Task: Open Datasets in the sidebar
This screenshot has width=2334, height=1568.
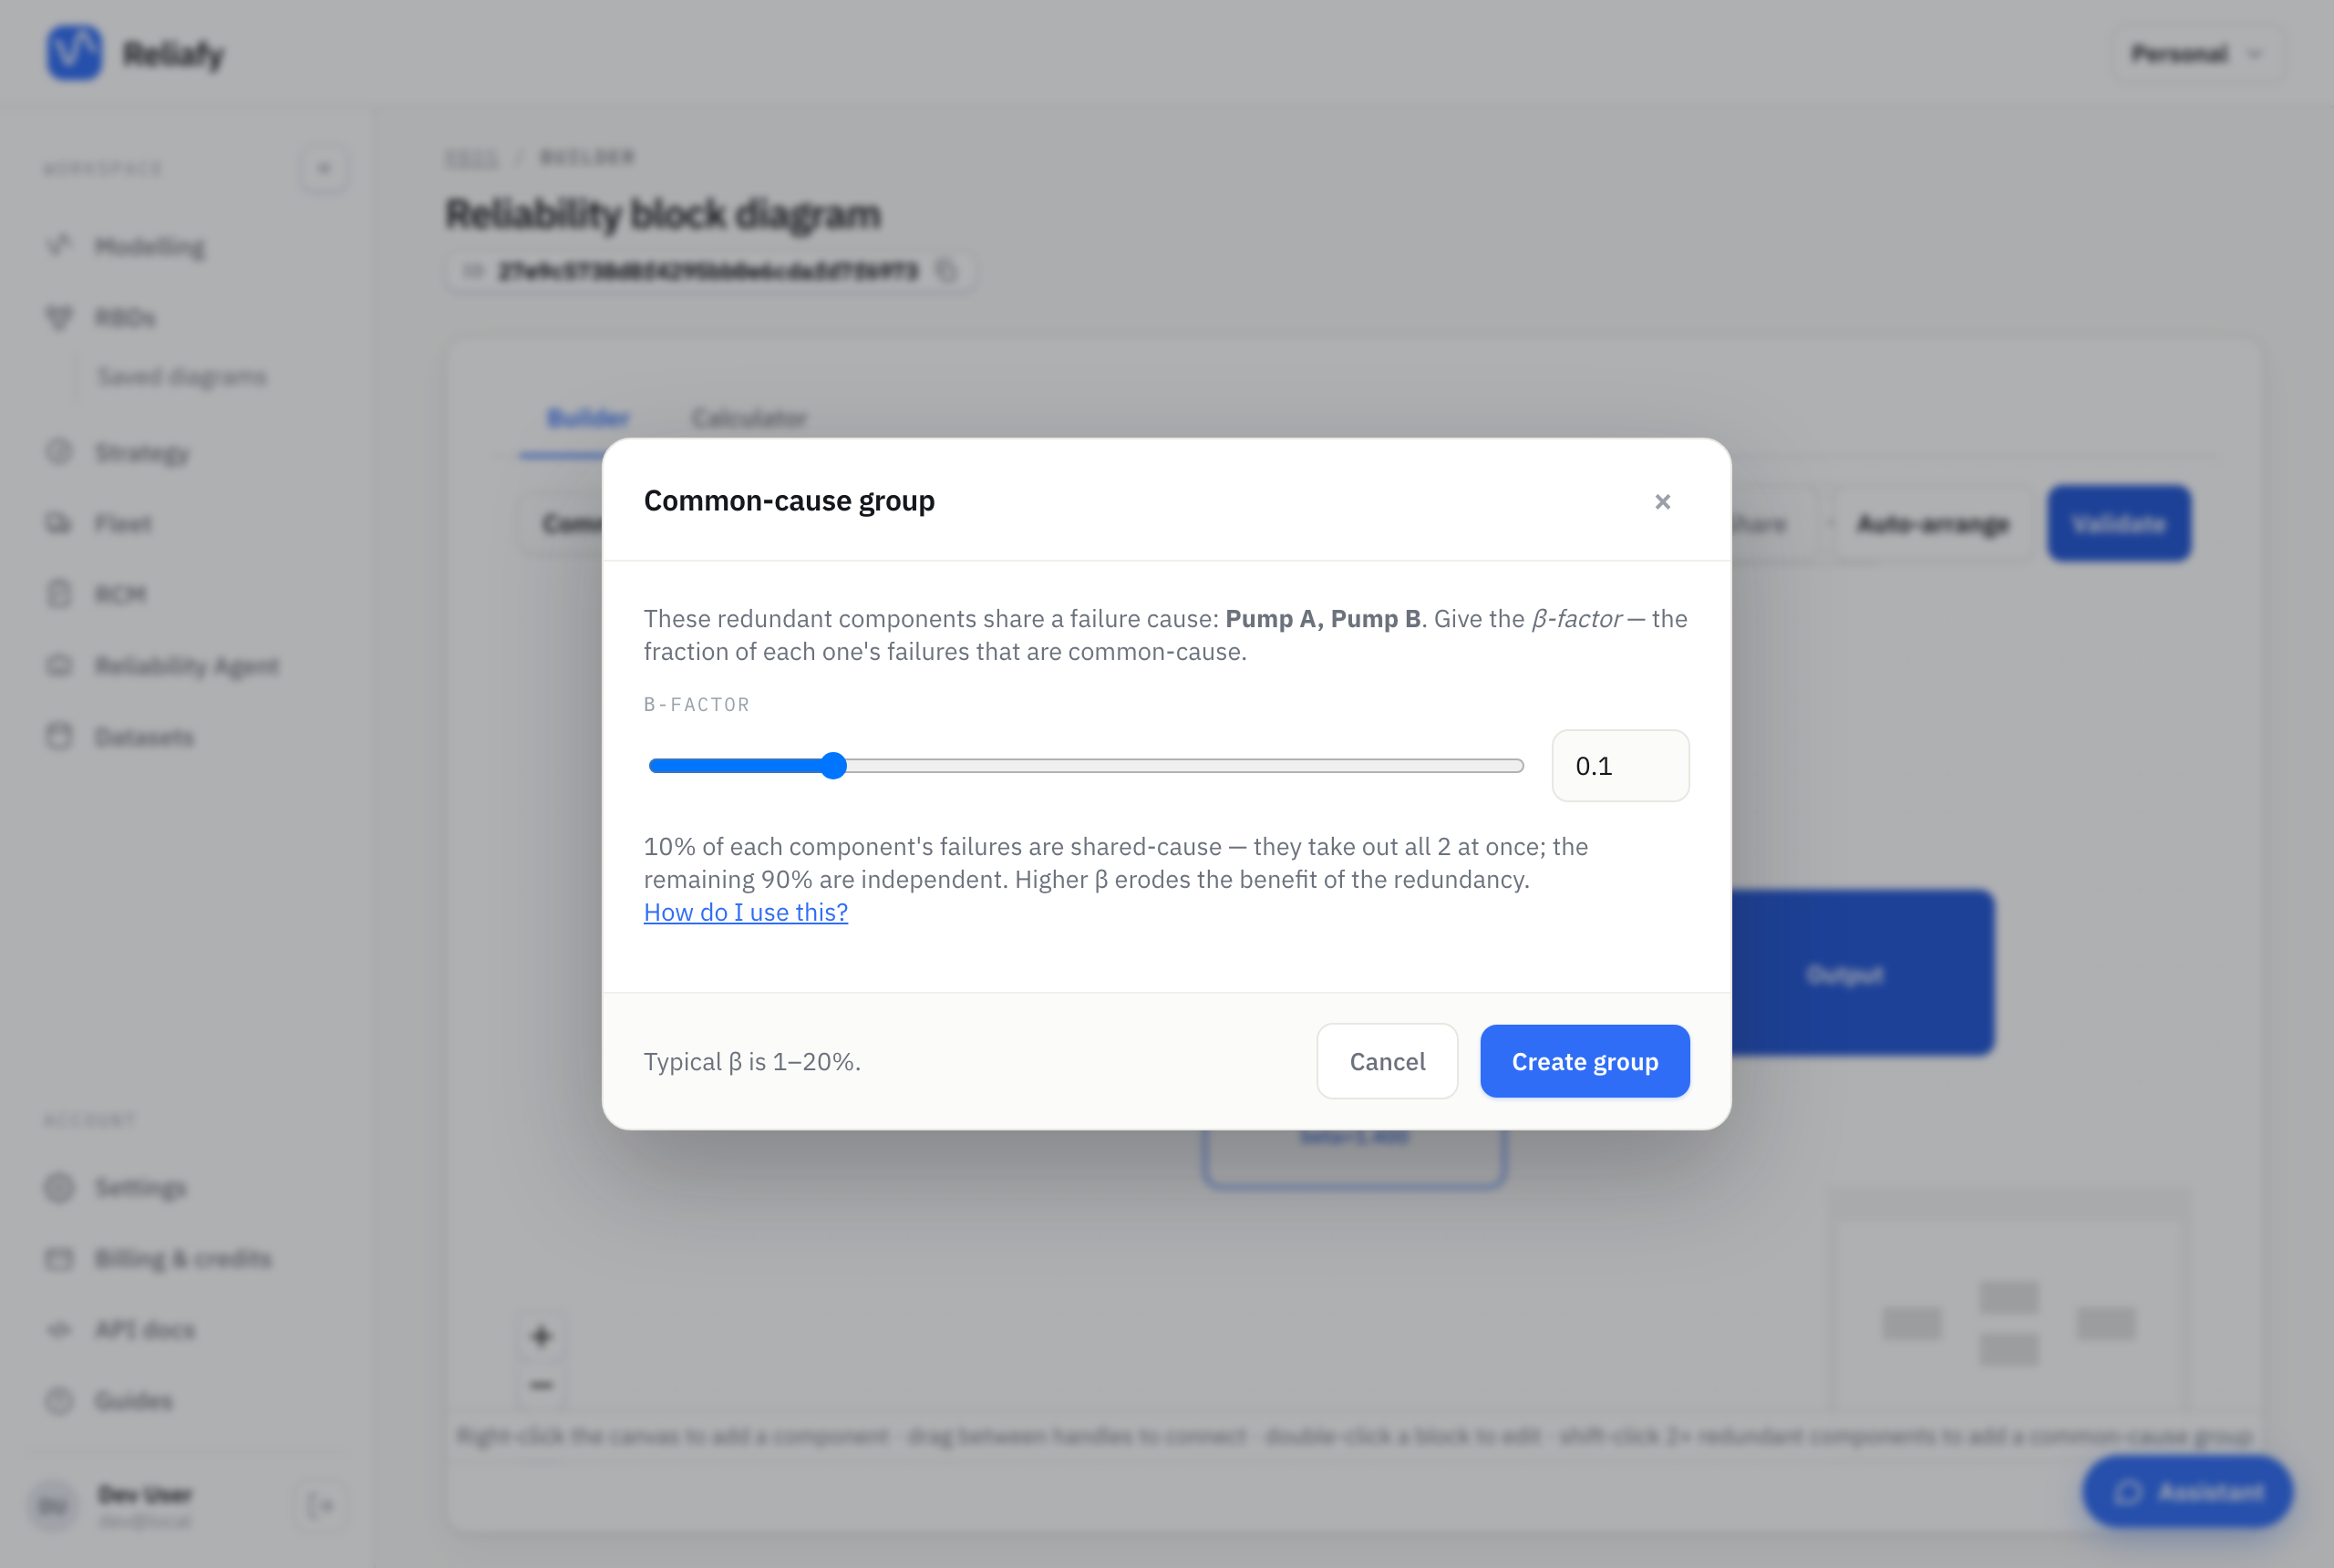Action: pyautogui.click(x=144, y=737)
